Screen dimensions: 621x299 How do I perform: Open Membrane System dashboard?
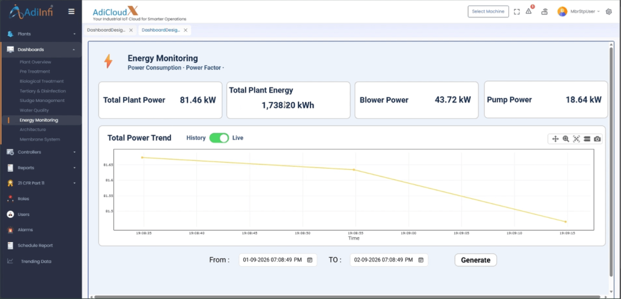(x=39, y=139)
